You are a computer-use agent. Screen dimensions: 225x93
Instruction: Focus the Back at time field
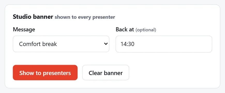(164, 44)
